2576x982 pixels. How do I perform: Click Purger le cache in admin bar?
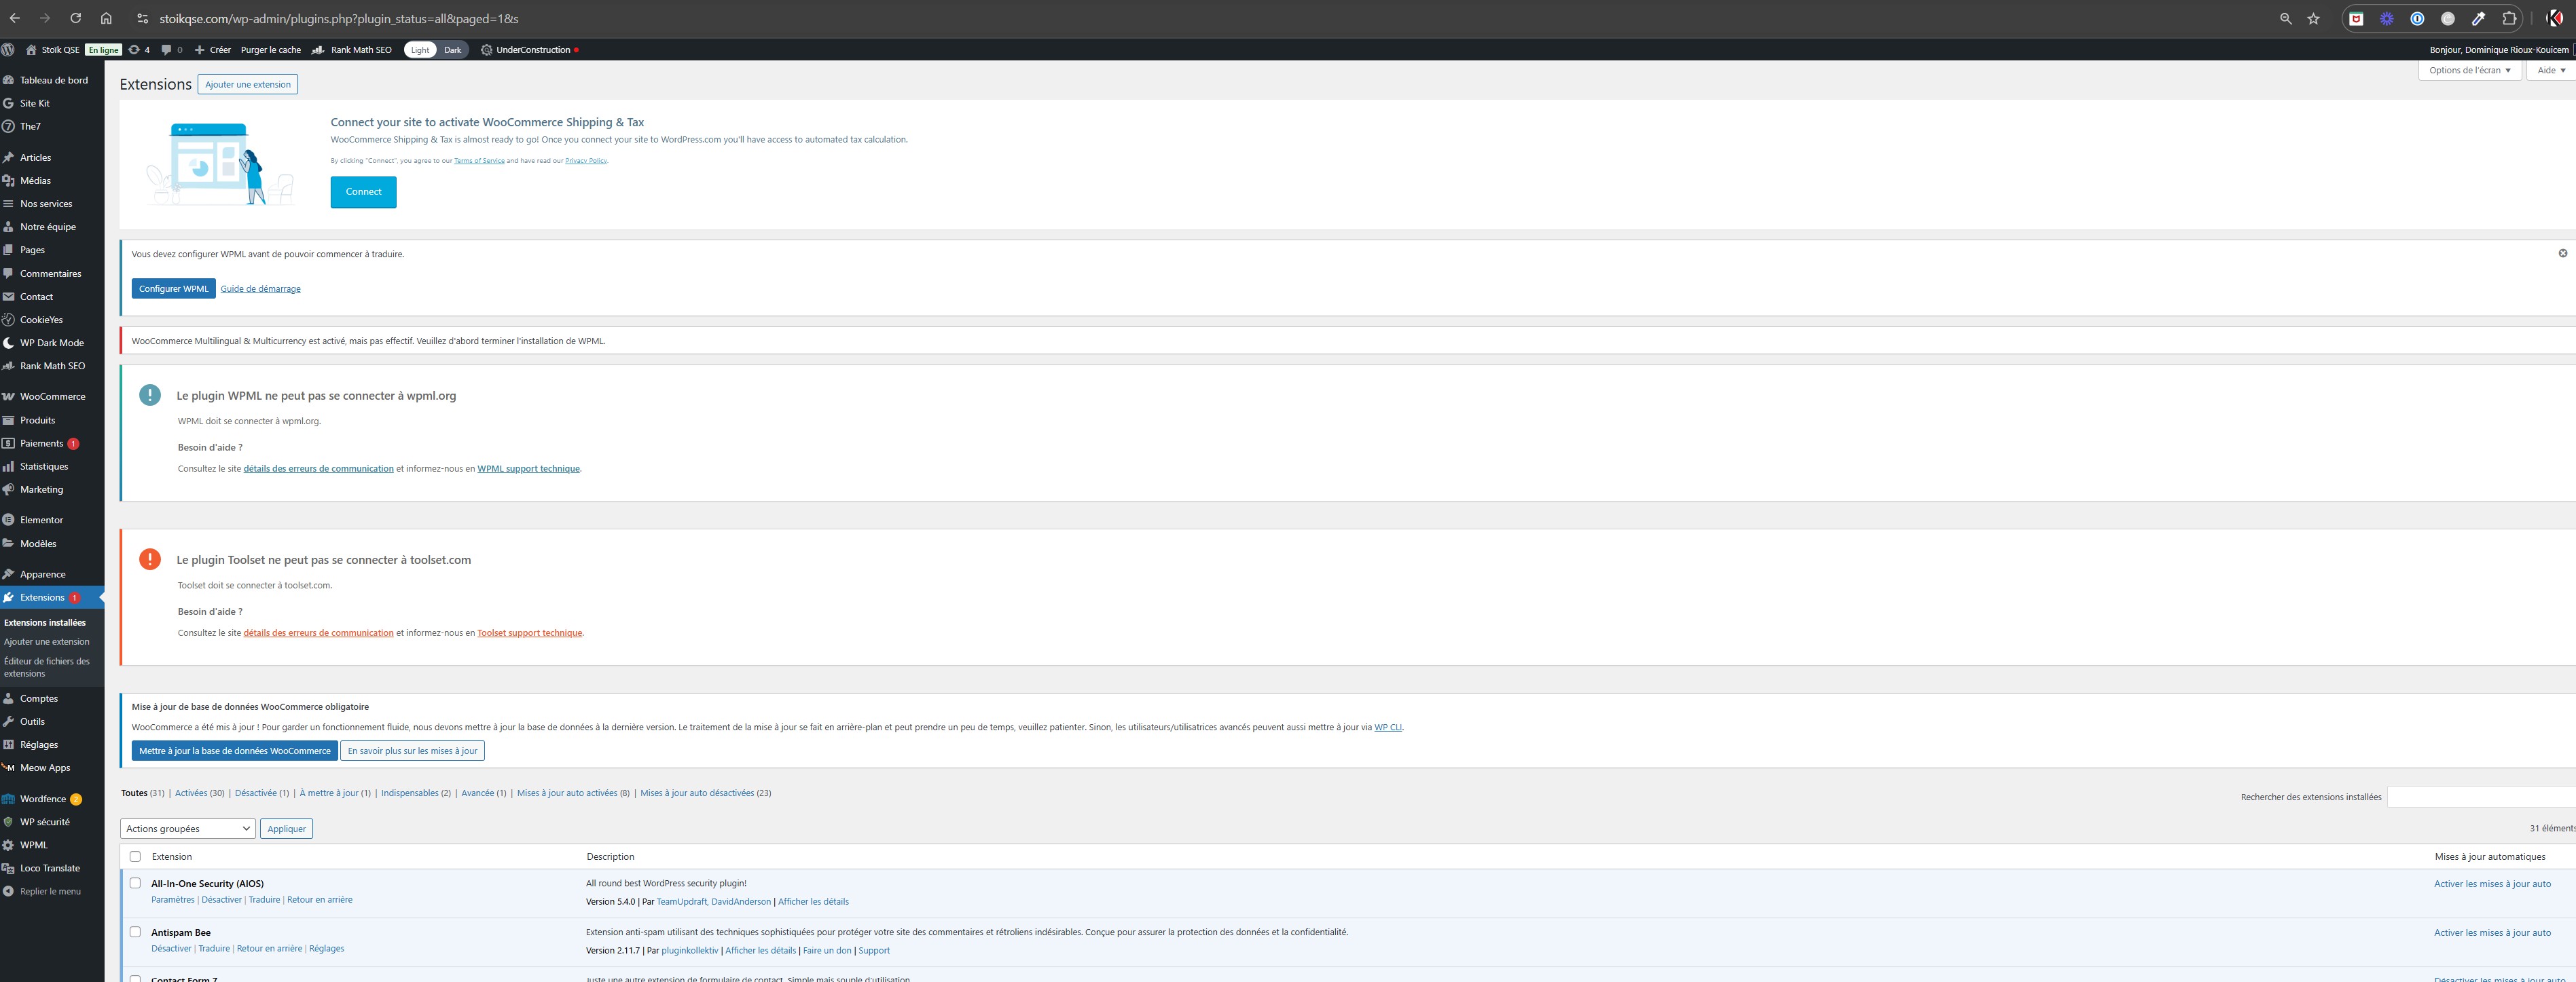point(270,50)
